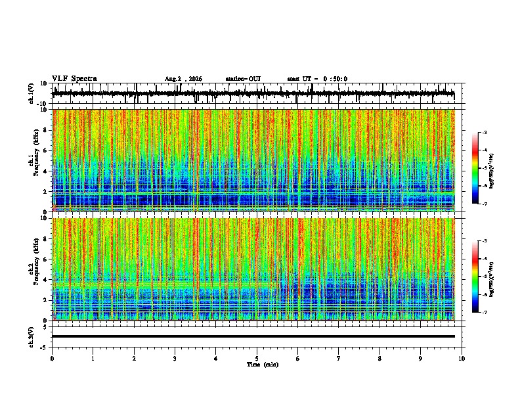Click inside the ch.1 spectrogram panel
The image size is (520, 402).
[x=253, y=160]
